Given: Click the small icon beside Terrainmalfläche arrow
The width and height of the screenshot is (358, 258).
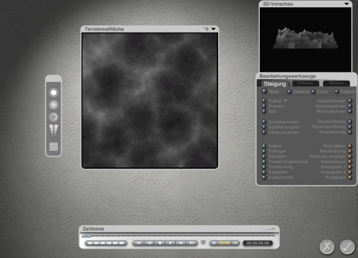Looking at the screenshot, I should (x=206, y=29).
